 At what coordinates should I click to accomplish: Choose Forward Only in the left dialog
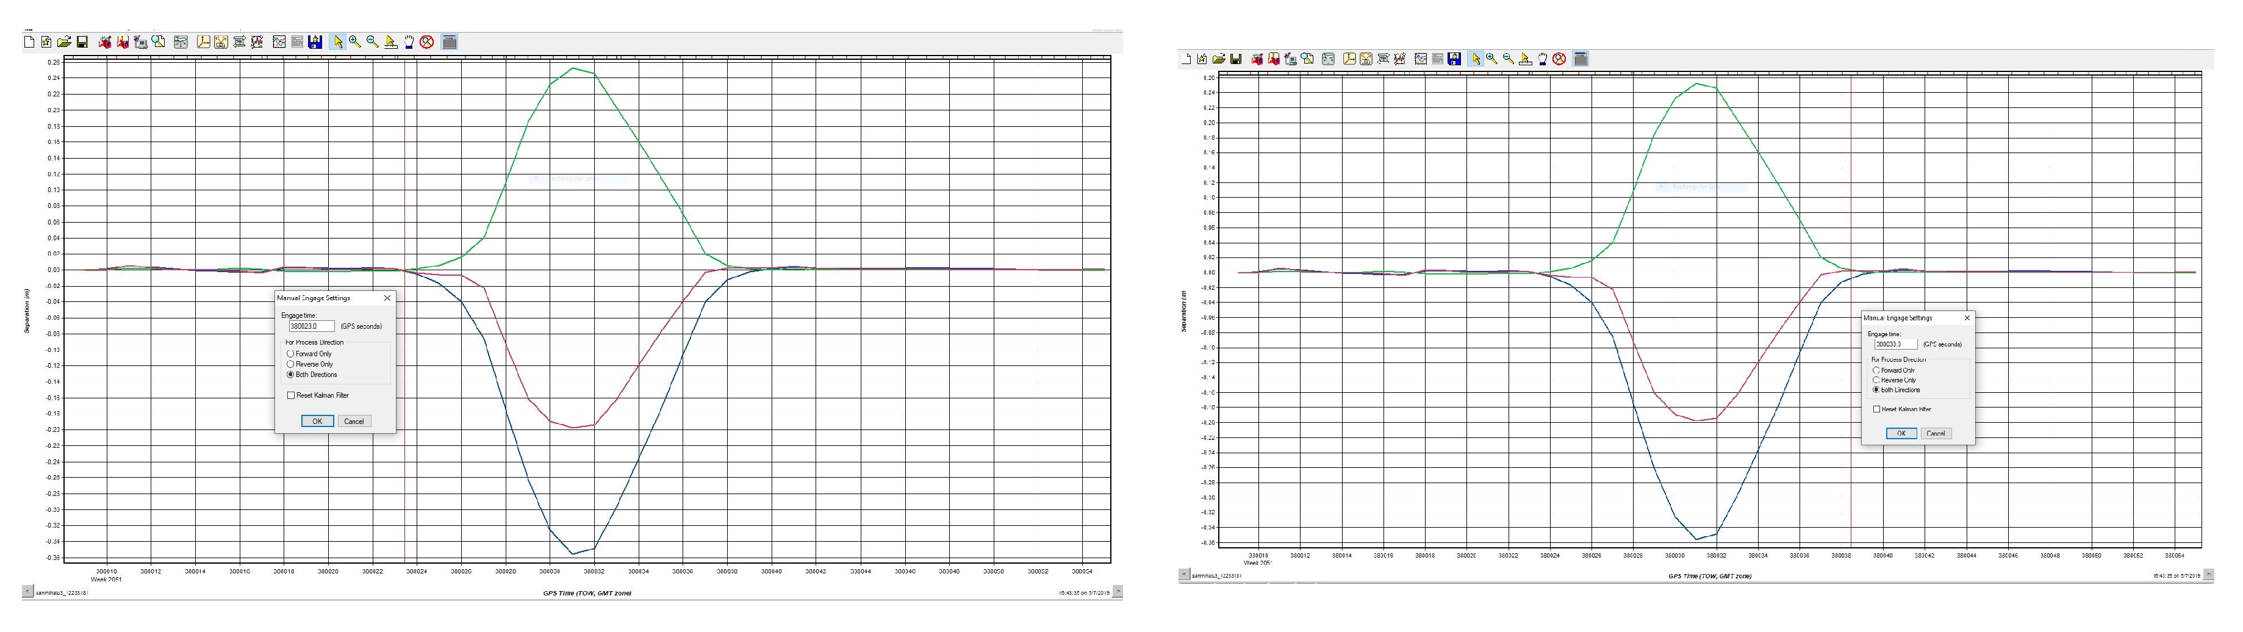291,354
